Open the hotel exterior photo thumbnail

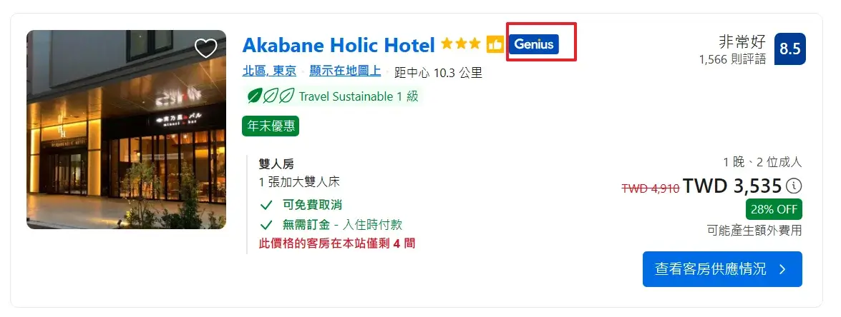pyautogui.click(x=126, y=129)
